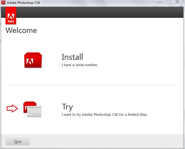This screenshot has height=149, width=185.
Task: Click the Welcome heading
Action: (21, 30)
